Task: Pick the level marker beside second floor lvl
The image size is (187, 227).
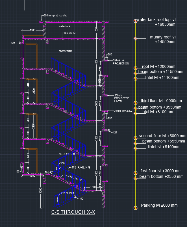Action: point(135,138)
